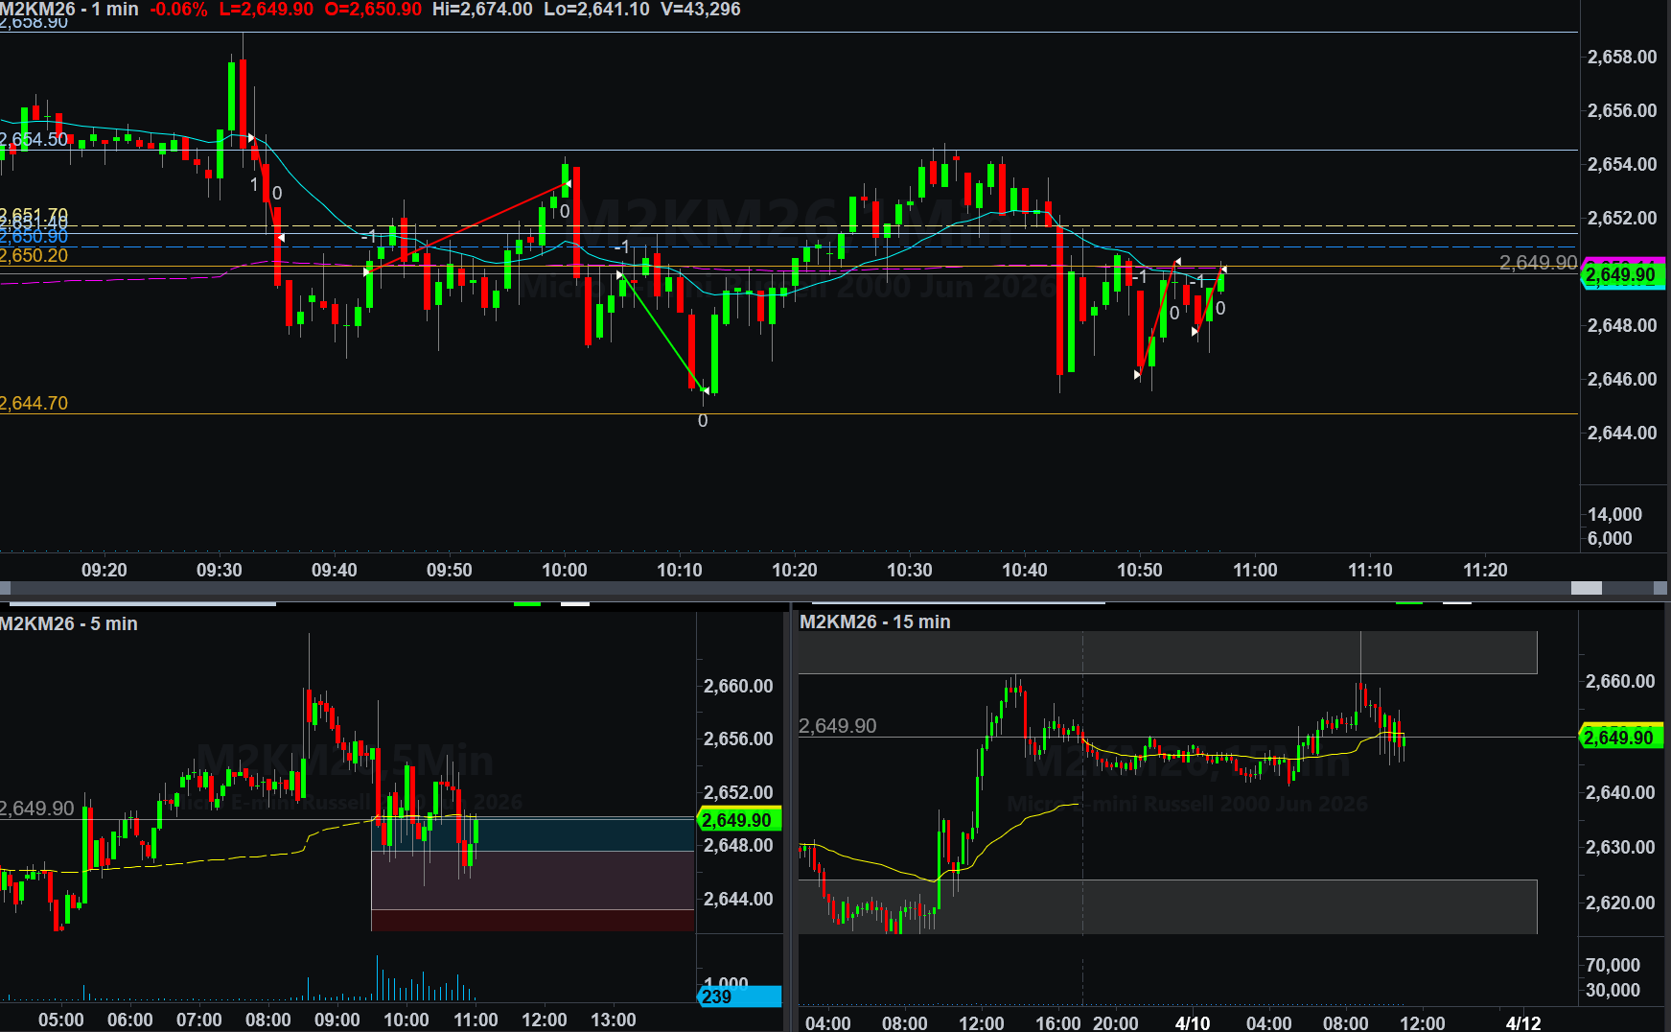Select the M2KM26 - 15 min chart title
The height and width of the screenshot is (1032, 1671).
coord(874,622)
